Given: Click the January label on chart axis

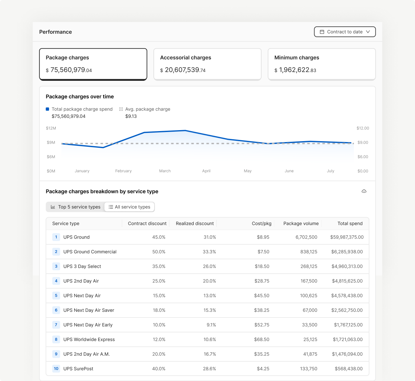Looking at the screenshot, I should 82,171.
